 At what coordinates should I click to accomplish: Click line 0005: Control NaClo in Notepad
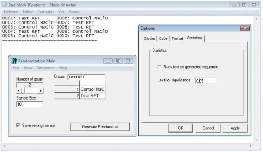pyautogui.click(x=28, y=36)
